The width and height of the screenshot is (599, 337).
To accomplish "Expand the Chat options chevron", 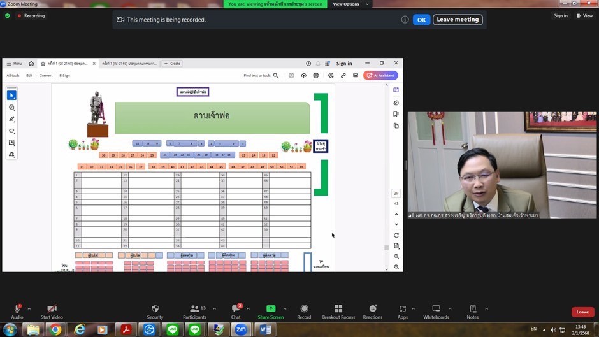I will (x=248, y=309).
